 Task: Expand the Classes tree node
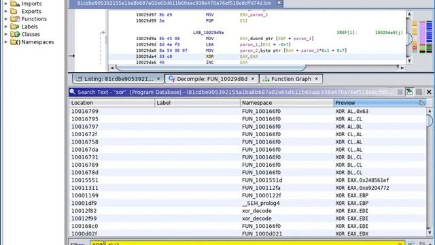(x=6, y=34)
